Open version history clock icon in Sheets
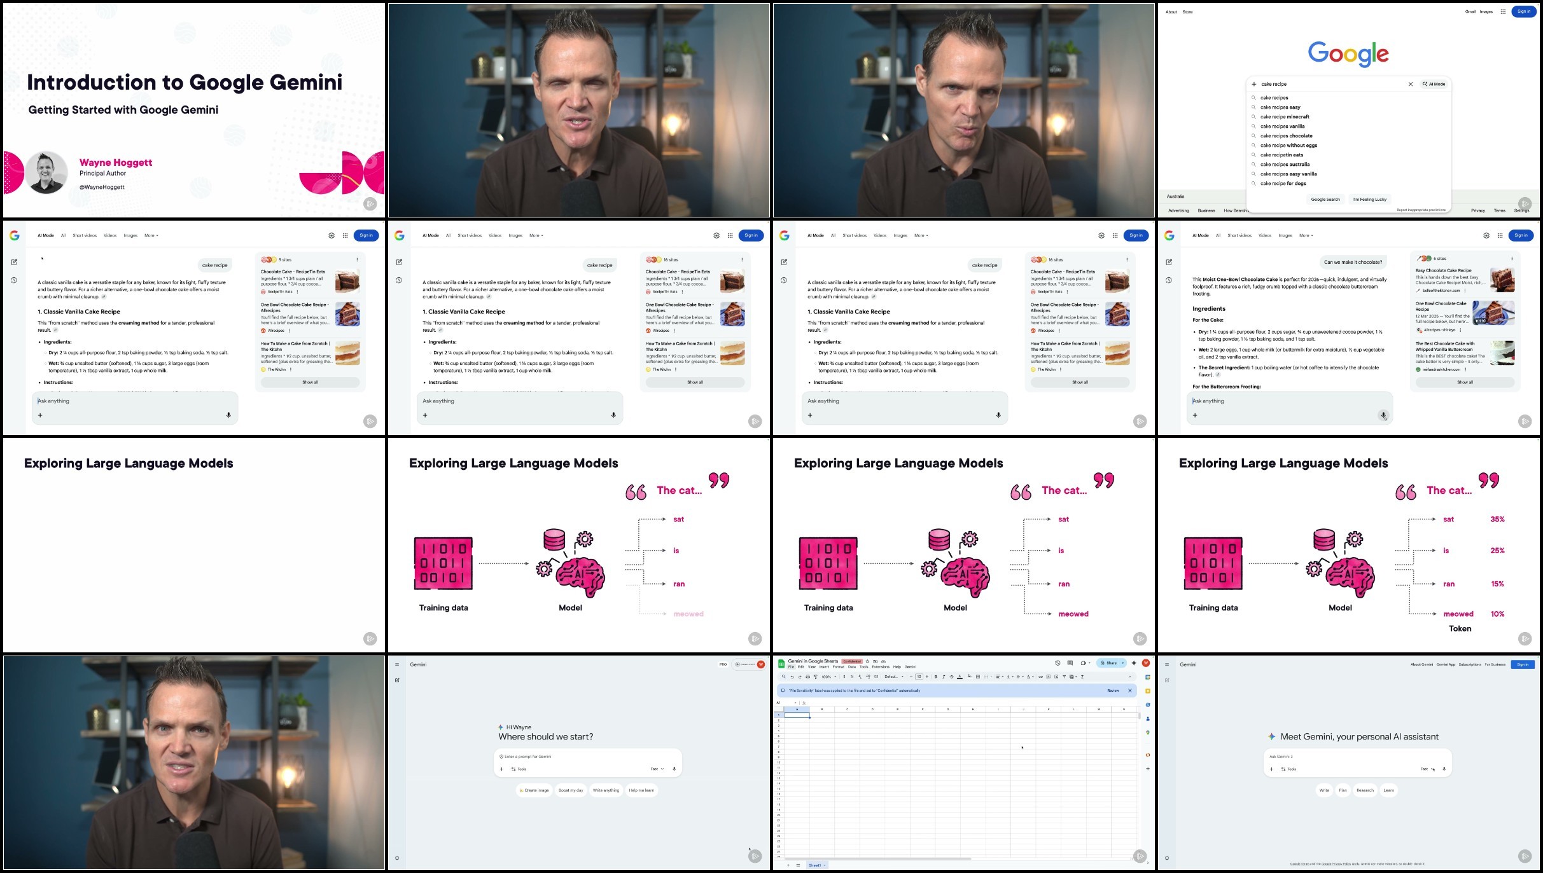This screenshot has height=873, width=1543. 1058,663
